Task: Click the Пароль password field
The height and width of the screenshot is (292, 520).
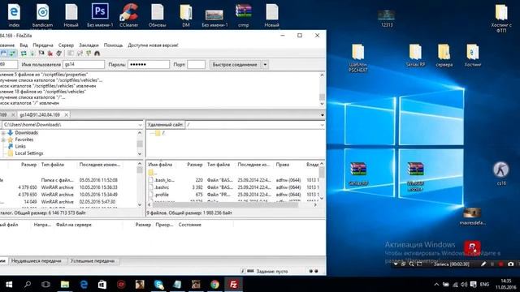Action: point(149,65)
